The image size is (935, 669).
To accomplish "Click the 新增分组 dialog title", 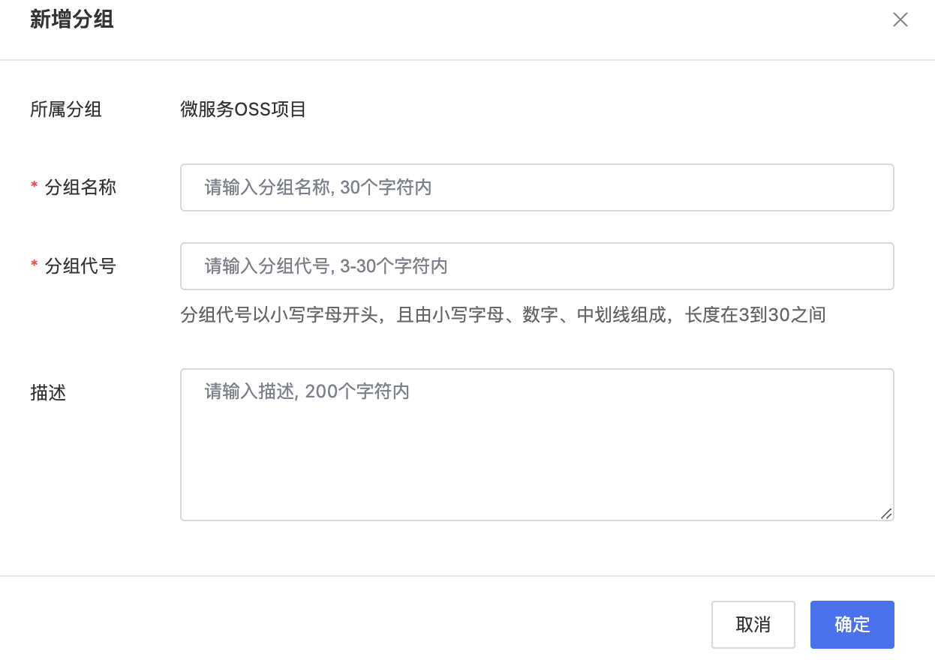I will (x=72, y=20).
